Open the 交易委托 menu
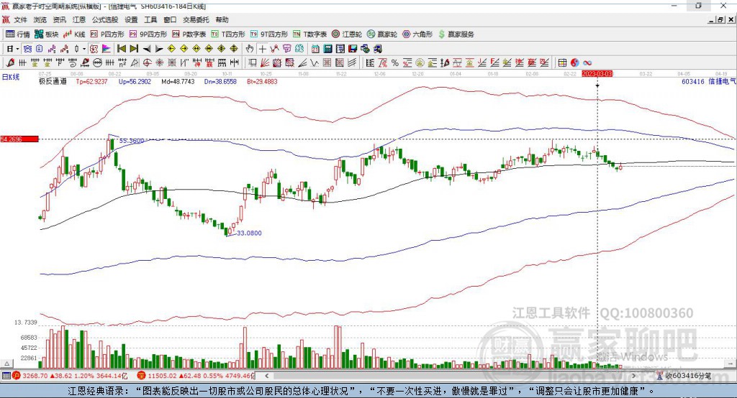737x398 pixels. coord(196,19)
